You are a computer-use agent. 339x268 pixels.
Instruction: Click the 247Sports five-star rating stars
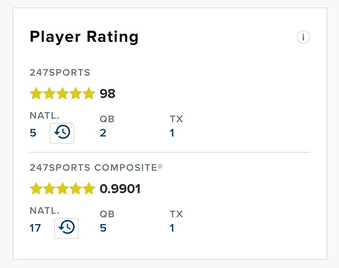62,94
